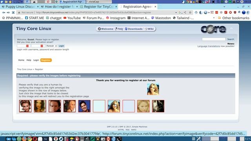This screenshot has width=251, height=141.
Task: Pick the dark bearded face last thumbnail
Action: point(158,106)
